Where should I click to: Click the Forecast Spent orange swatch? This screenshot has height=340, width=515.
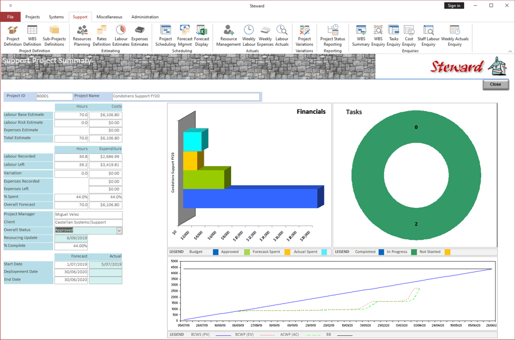point(287,252)
